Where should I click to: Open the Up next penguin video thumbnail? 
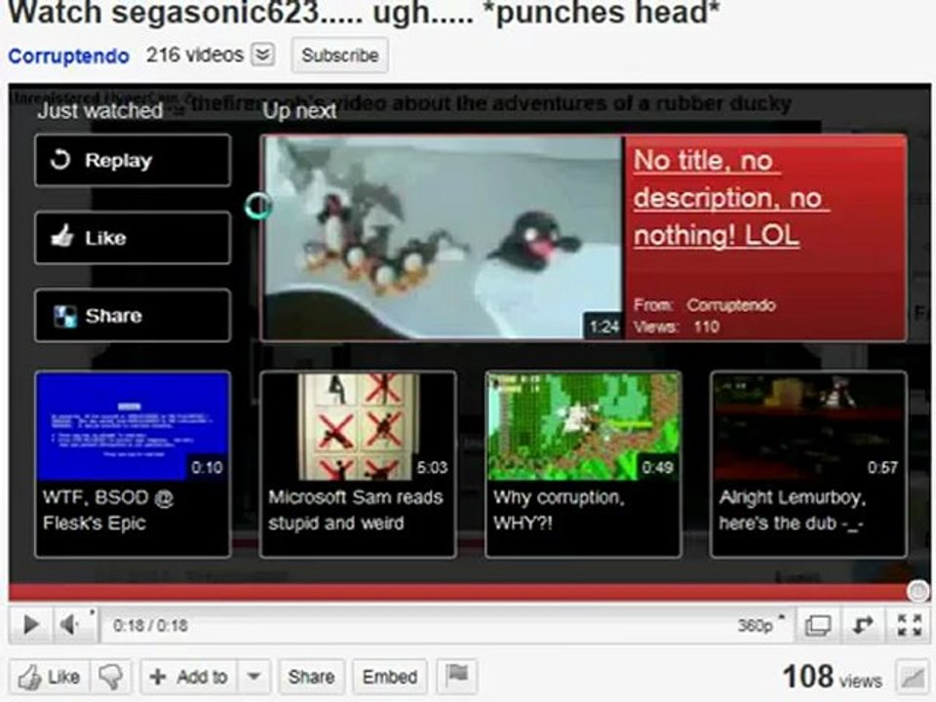point(443,238)
